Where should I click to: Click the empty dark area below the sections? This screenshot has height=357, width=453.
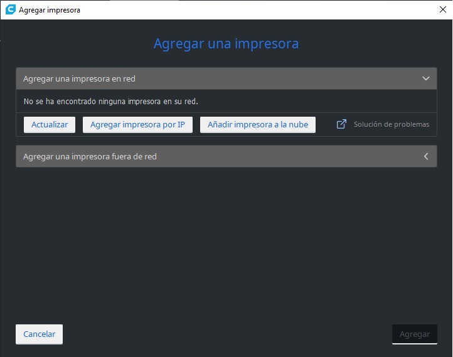pos(226,245)
